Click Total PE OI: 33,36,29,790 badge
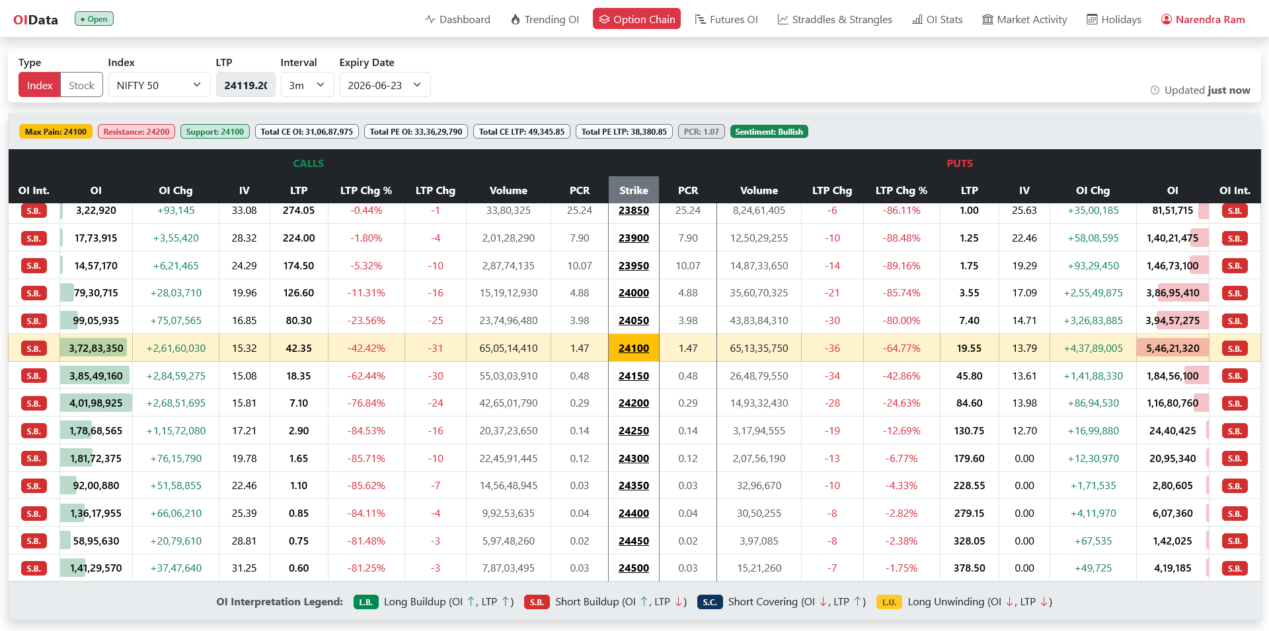 pyautogui.click(x=416, y=132)
